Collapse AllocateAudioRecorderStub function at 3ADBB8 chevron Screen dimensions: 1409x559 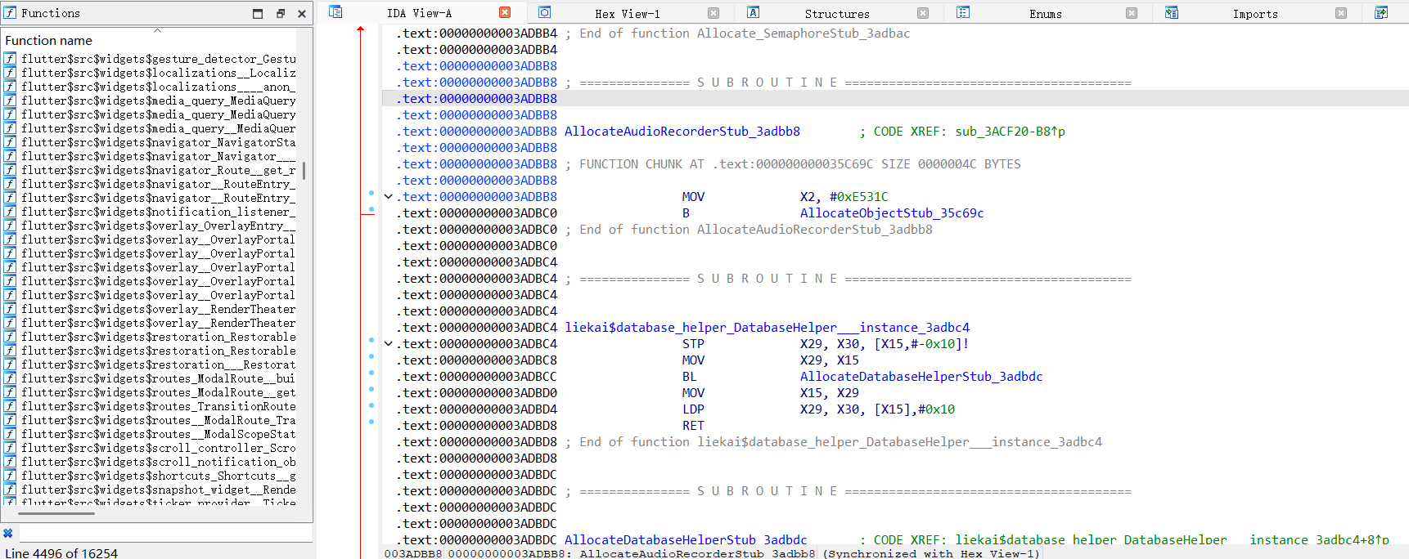point(389,197)
